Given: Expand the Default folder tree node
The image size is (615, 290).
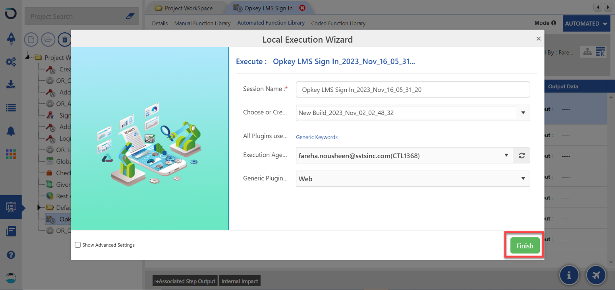Looking at the screenshot, I should pos(39,207).
